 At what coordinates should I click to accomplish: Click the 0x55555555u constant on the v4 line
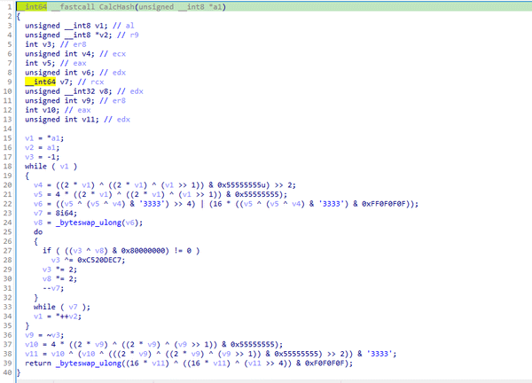[x=243, y=185]
